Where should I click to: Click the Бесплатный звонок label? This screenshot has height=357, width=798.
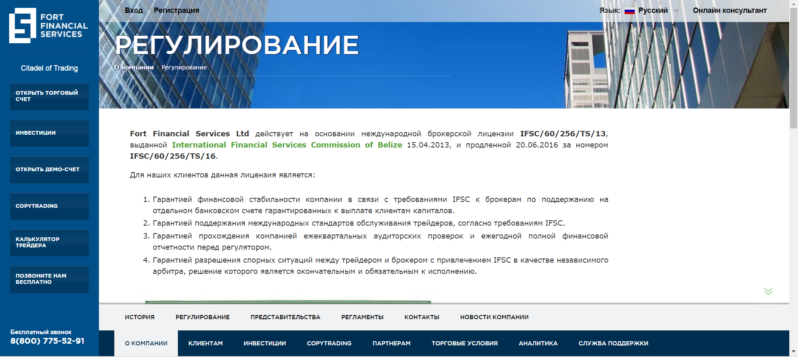[x=41, y=332]
